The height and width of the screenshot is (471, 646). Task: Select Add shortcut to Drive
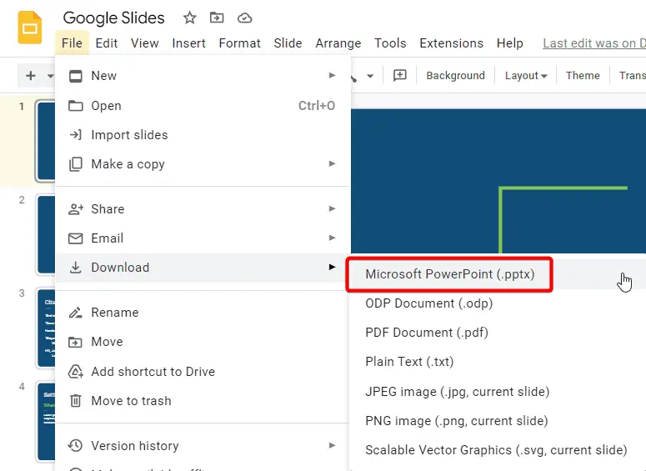point(203,371)
